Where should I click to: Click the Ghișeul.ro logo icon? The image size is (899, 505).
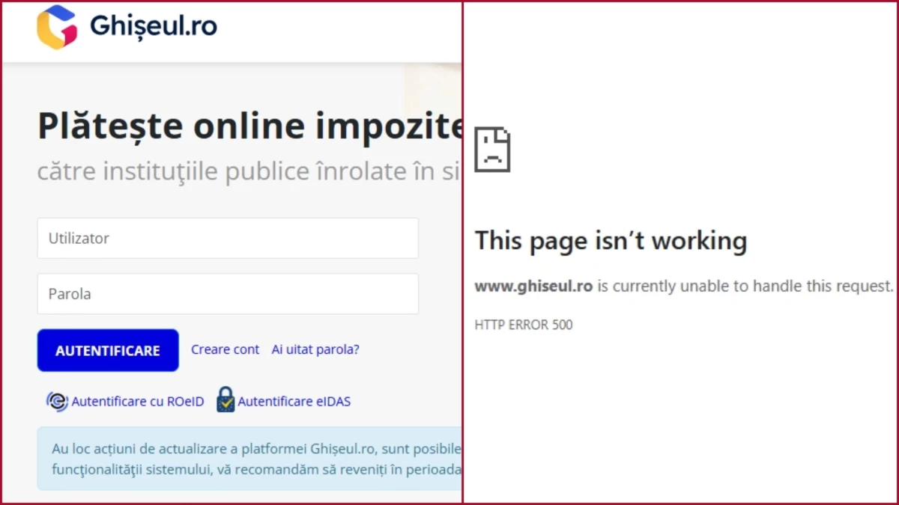57,27
